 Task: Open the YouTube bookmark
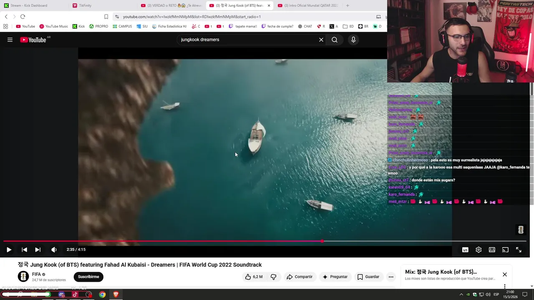click(x=25, y=26)
